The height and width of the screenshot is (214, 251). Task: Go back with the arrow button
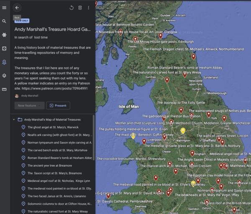coord(17,8)
